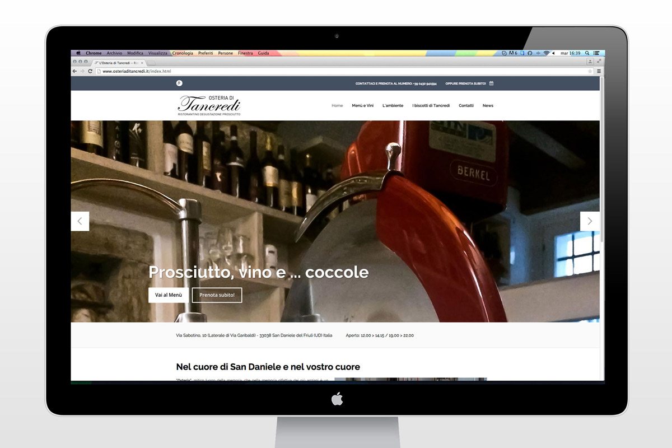Open the Cronologia menu

pyautogui.click(x=183, y=53)
